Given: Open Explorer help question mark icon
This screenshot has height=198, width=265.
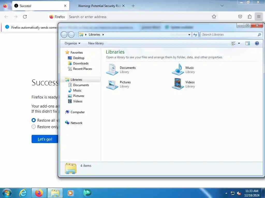Looking at the screenshot, I should tap(257, 43).
